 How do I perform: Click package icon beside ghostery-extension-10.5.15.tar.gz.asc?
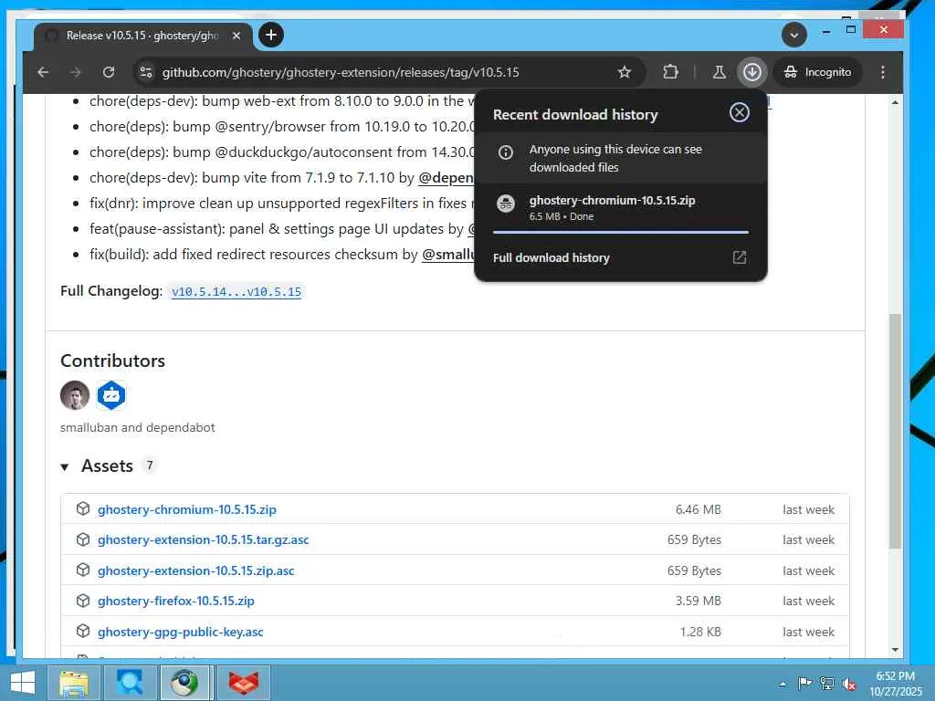click(83, 539)
